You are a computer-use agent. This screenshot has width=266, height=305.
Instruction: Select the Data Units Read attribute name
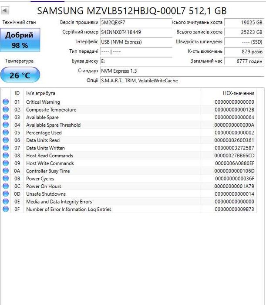(43, 140)
